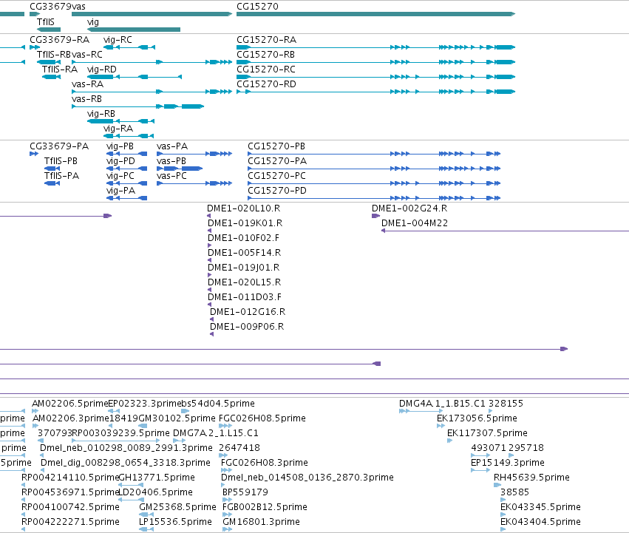Click transcript vig-RB
The height and width of the screenshot is (533, 629).
101,114
